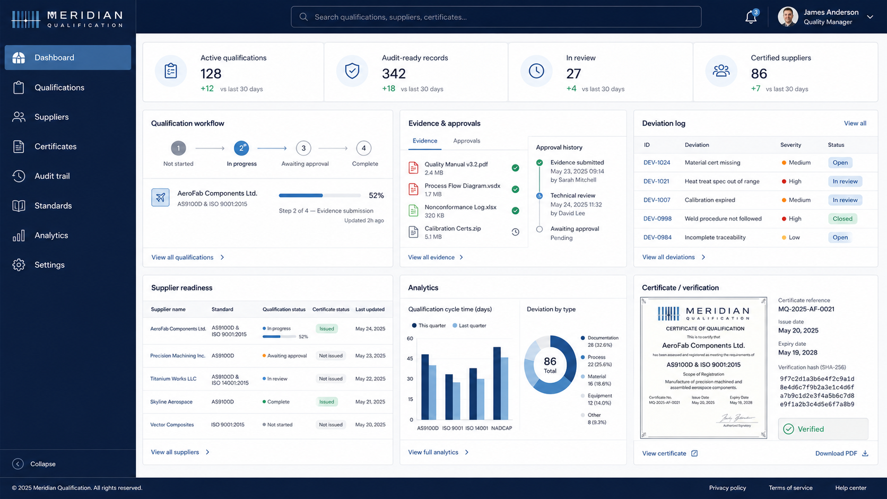
Task: Click the Download PDF arrow icon
Action: click(x=865, y=453)
